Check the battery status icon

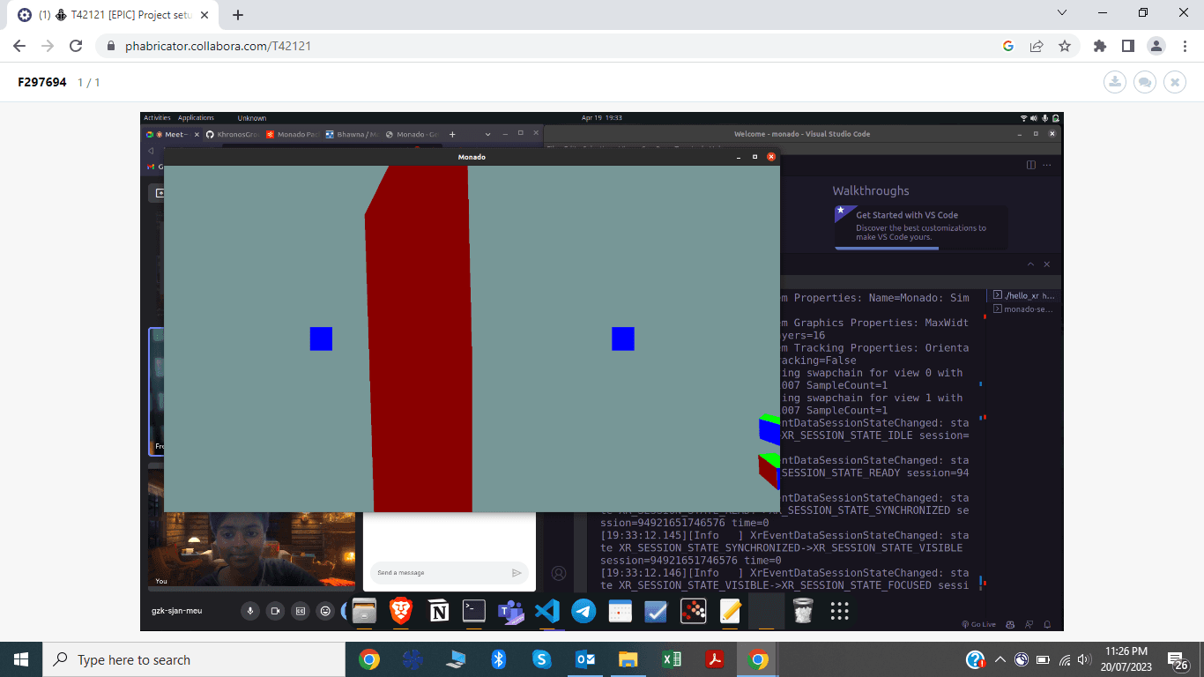[x=1044, y=659]
